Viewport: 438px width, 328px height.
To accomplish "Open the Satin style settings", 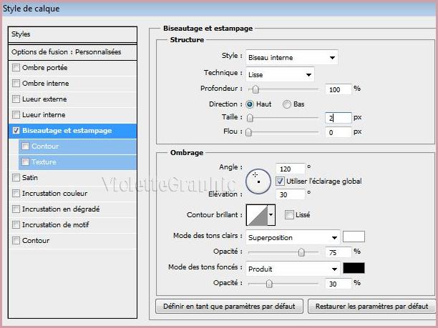I will pyautogui.click(x=30, y=178).
